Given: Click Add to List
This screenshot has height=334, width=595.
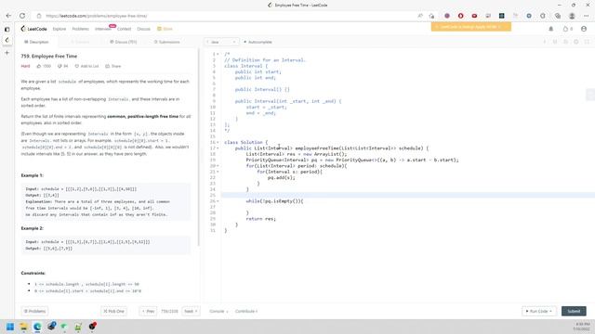Looking at the screenshot, I should pos(86,66).
